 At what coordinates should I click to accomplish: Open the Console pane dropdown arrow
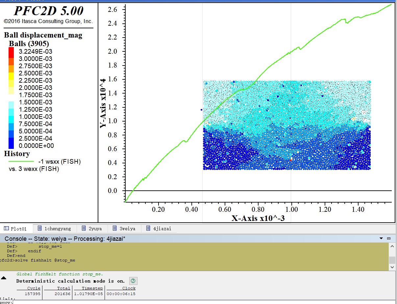381,238
